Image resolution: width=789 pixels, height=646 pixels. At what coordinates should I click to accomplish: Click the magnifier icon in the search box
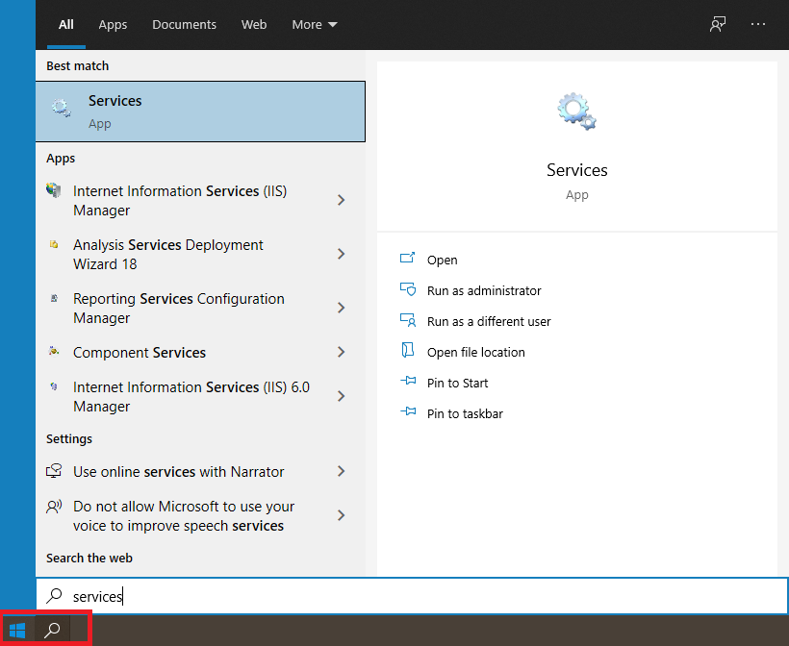(x=54, y=596)
